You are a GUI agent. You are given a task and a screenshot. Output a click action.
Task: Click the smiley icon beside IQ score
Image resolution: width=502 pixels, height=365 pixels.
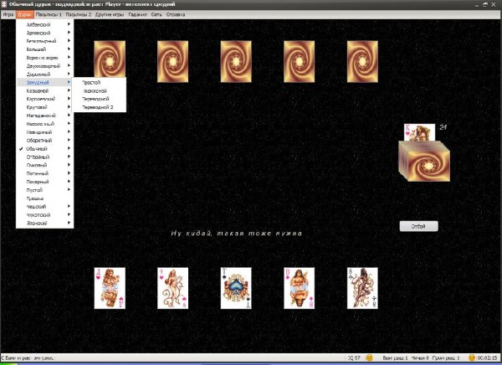(x=369, y=358)
